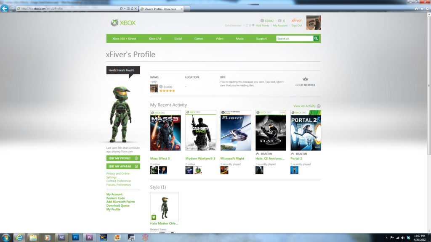431x242 pixels.
Task: Click the browser back arrow button
Action: click(x=5, y=8)
